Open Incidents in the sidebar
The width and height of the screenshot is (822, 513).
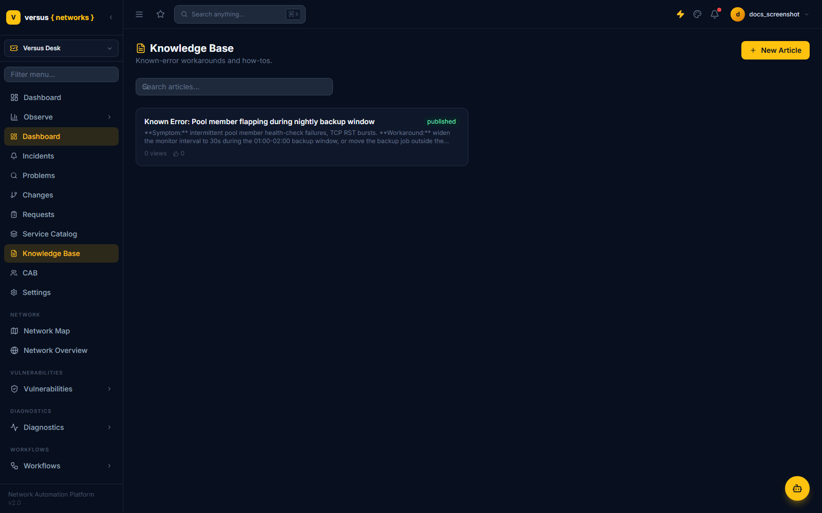coord(61,156)
